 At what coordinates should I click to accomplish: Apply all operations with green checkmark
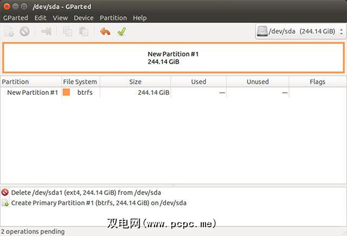click(121, 31)
